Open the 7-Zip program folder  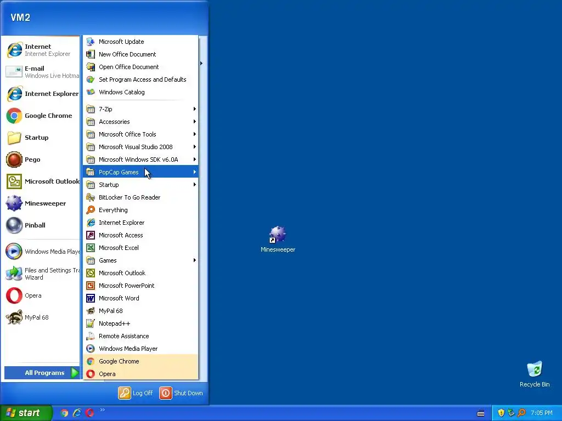(140, 109)
